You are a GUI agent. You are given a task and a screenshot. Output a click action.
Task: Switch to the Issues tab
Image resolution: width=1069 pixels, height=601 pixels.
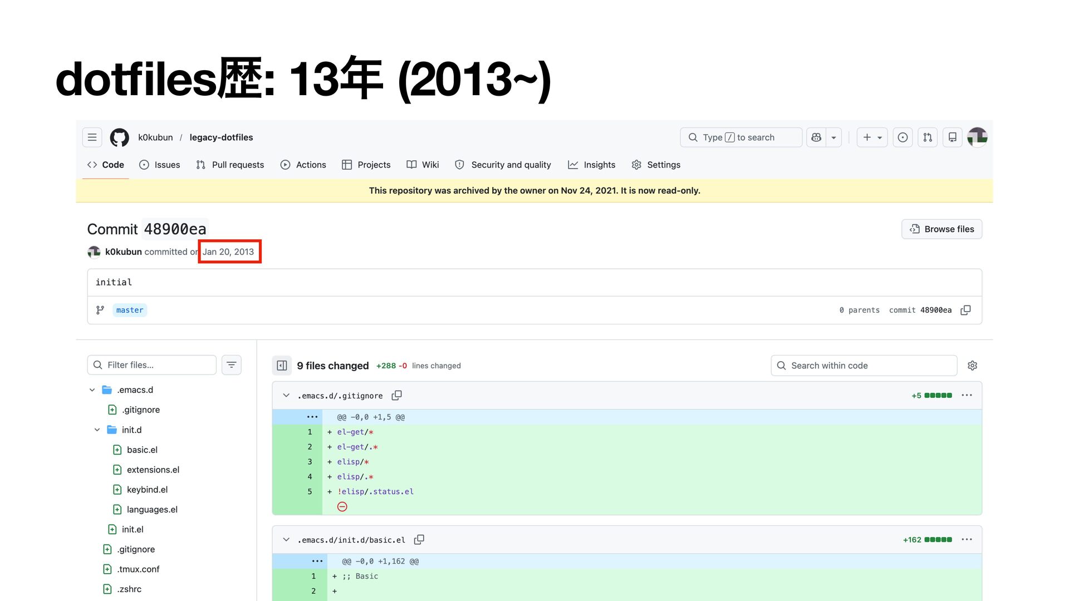click(x=160, y=165)
